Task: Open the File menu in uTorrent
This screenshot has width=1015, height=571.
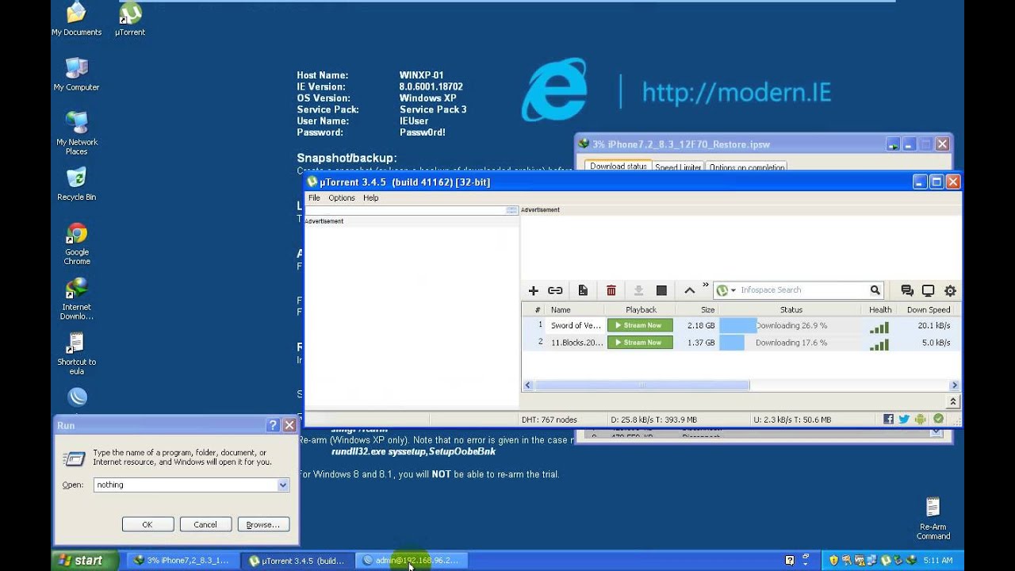Action: tap(314, 197)
